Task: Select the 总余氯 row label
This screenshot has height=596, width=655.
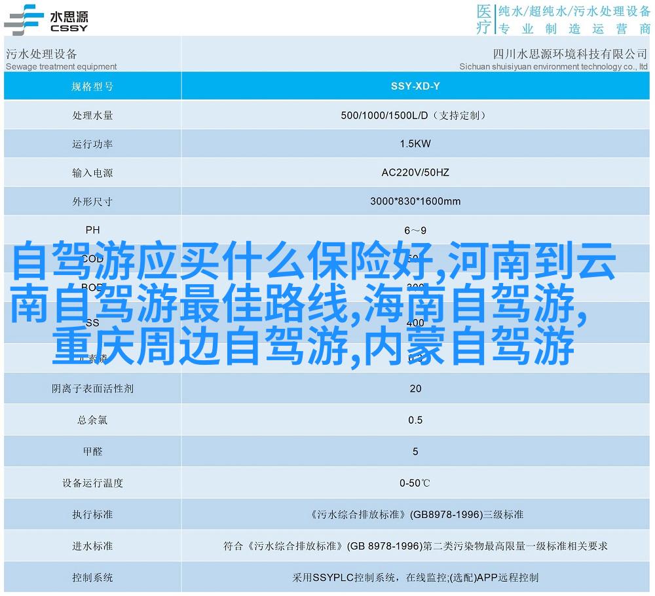Action: [x=92, y=420]
